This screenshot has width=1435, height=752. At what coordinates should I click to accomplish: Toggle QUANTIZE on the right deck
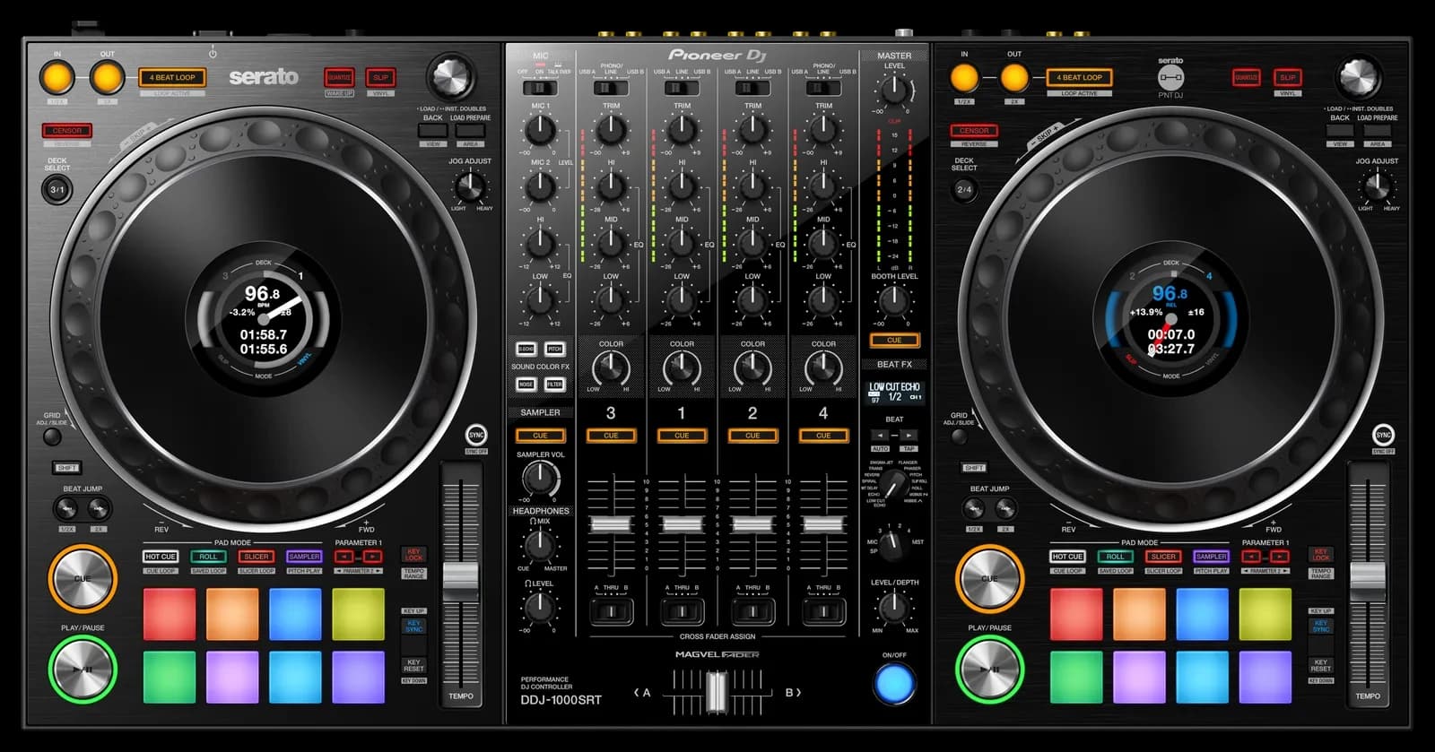[1246, 78]
